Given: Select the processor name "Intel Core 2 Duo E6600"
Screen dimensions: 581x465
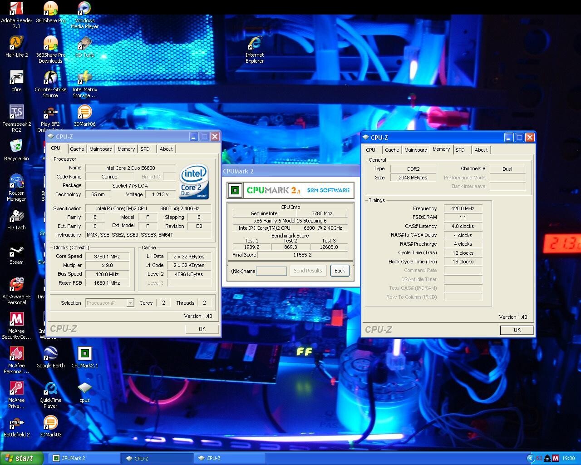Looking at the screenshot, I should click(130, 168).
